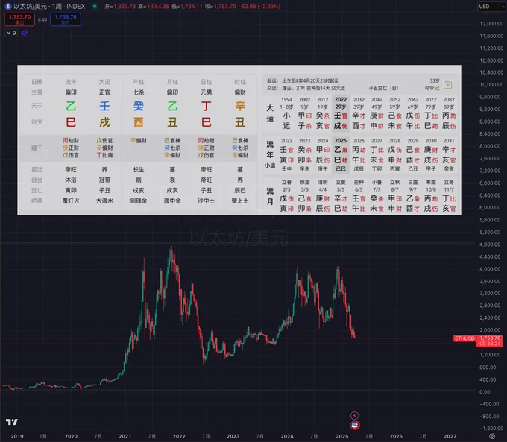Select the 立冬 11/7 流月 column
Image resolution: width=507 pixels, height=442 pixels.
[x=449, y=195]
